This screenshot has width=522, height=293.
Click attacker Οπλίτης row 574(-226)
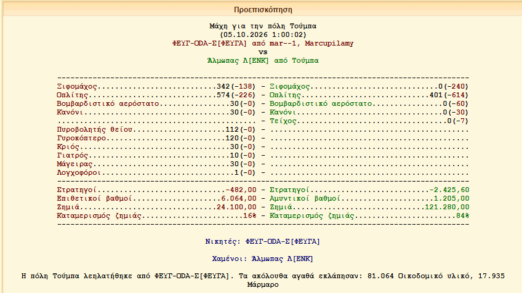pyautogui.click(x=156, y=95)
